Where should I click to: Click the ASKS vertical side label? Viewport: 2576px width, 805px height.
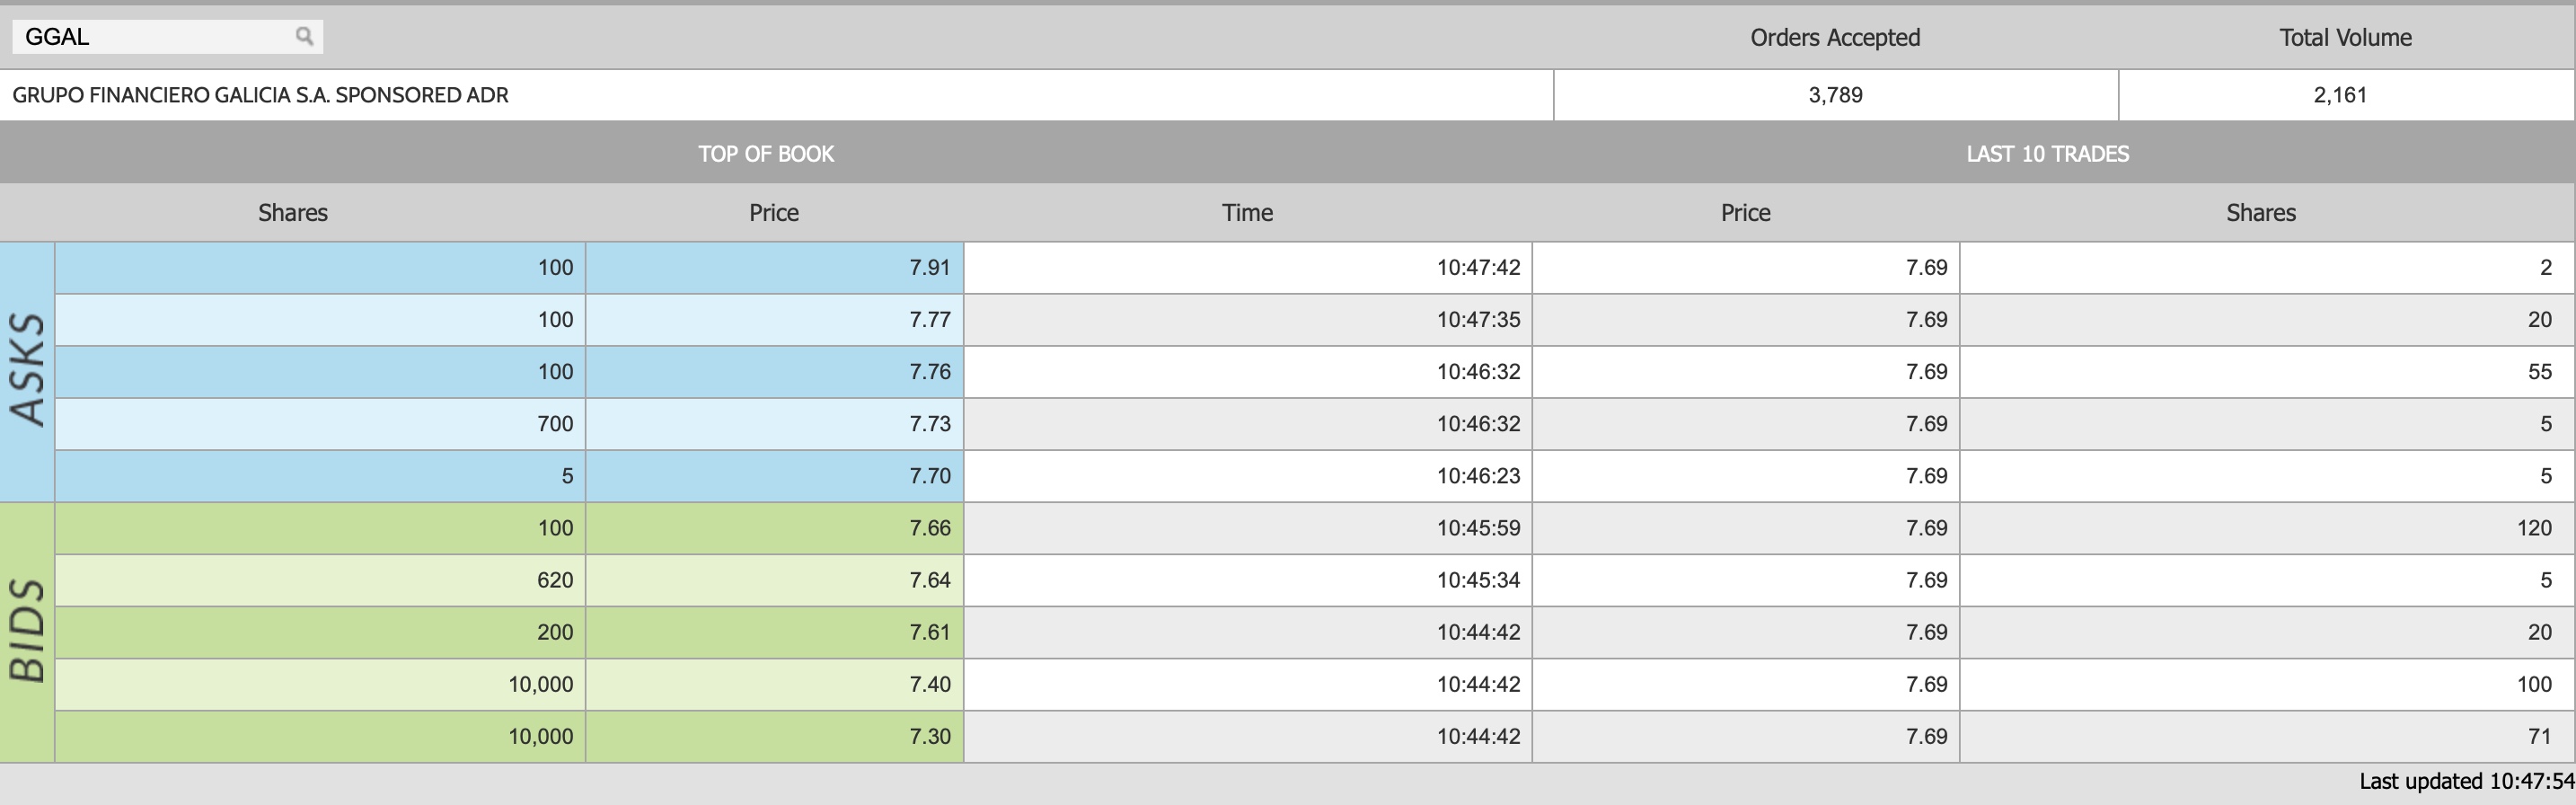click(x=27, y=371)
